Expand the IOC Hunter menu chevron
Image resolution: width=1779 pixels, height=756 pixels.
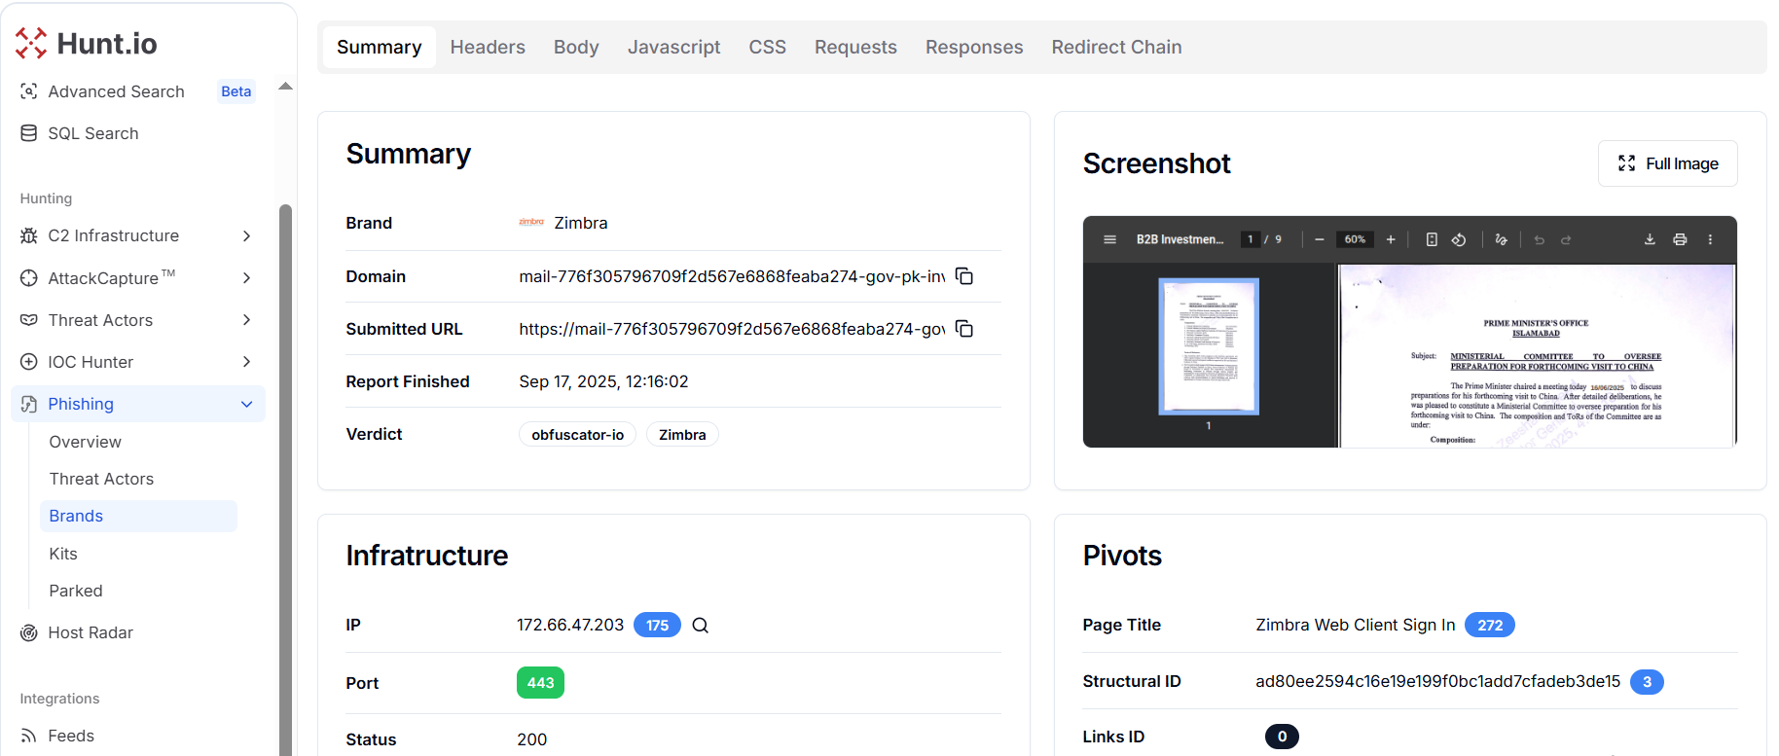[x=246, y=362]
